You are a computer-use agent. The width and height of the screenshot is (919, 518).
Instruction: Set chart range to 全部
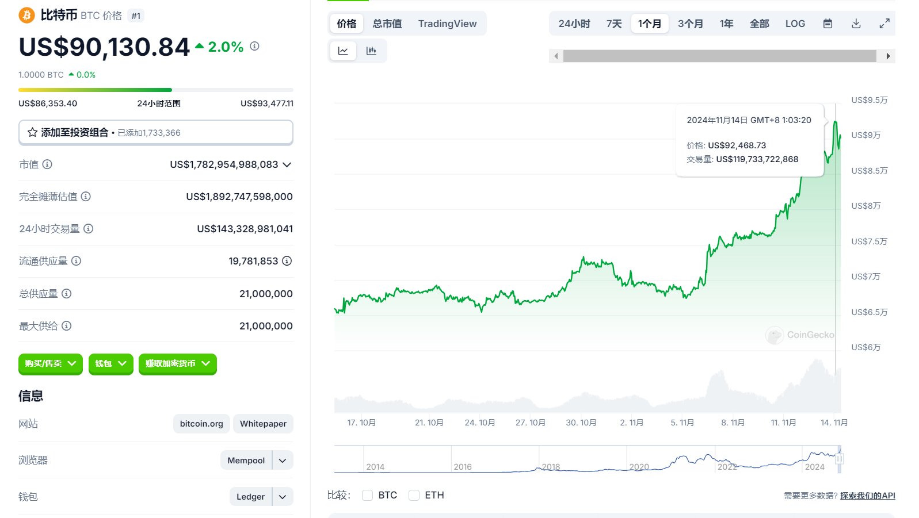[x=759, y=24]
